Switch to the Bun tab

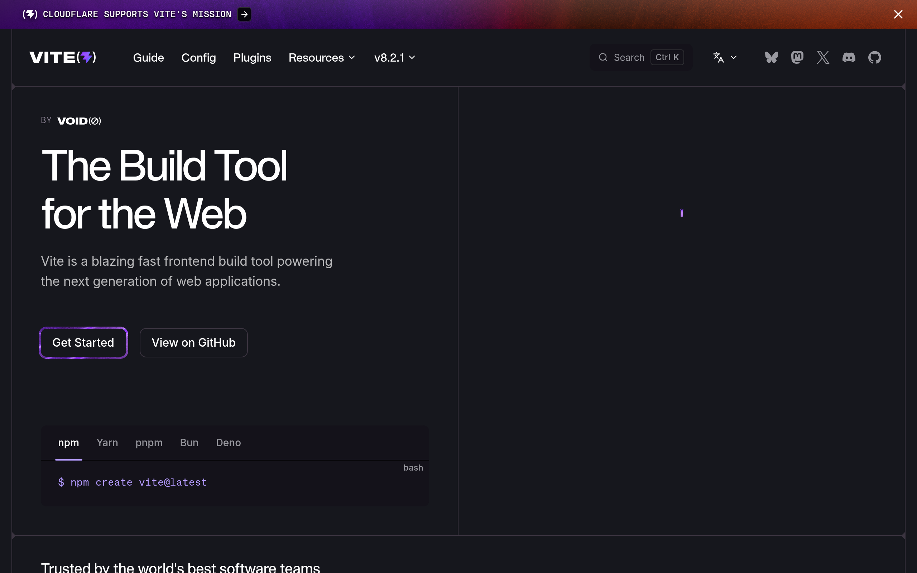coord(189,443)
